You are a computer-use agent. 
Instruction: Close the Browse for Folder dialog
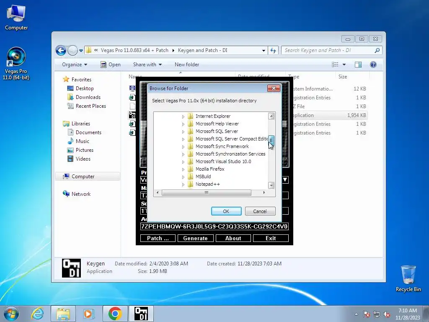click(274, 88)
